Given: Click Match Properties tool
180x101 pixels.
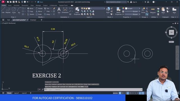Looking at the screenshot, I should pyautogui.click(x=118, y=11).
